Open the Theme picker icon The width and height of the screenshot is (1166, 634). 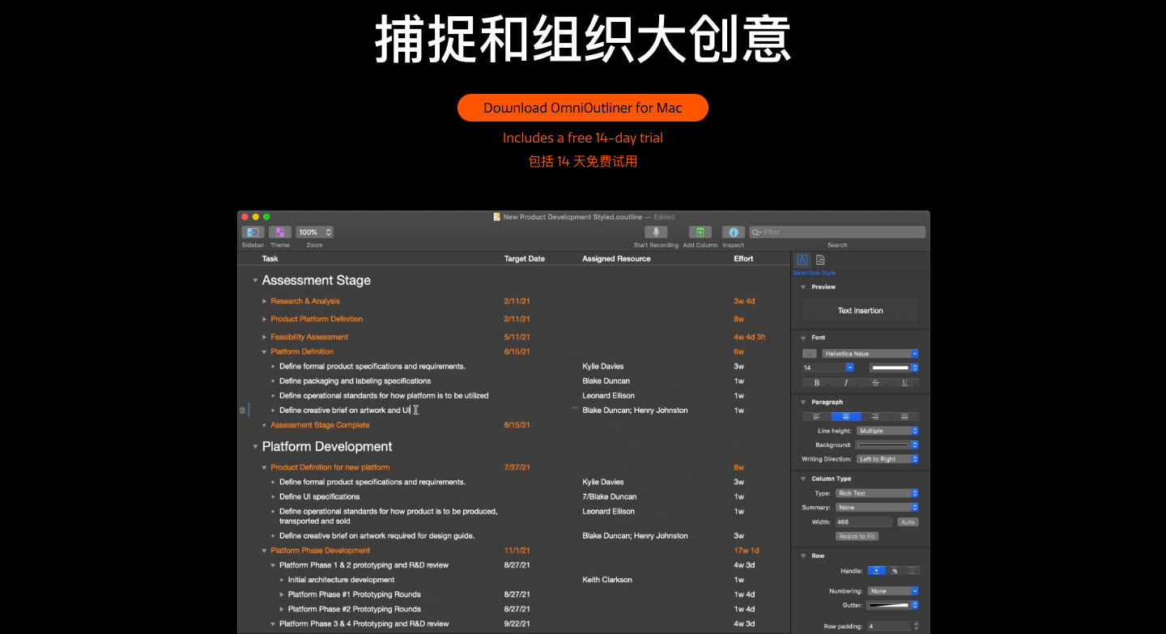279,232
